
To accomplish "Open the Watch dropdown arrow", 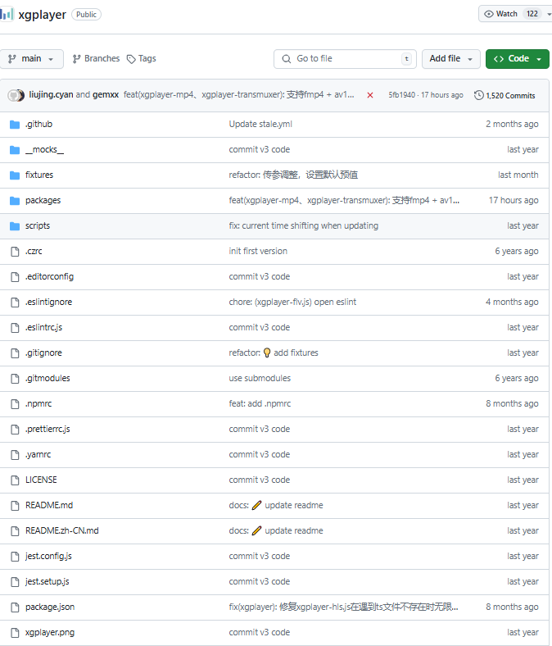I will (549, 15).
